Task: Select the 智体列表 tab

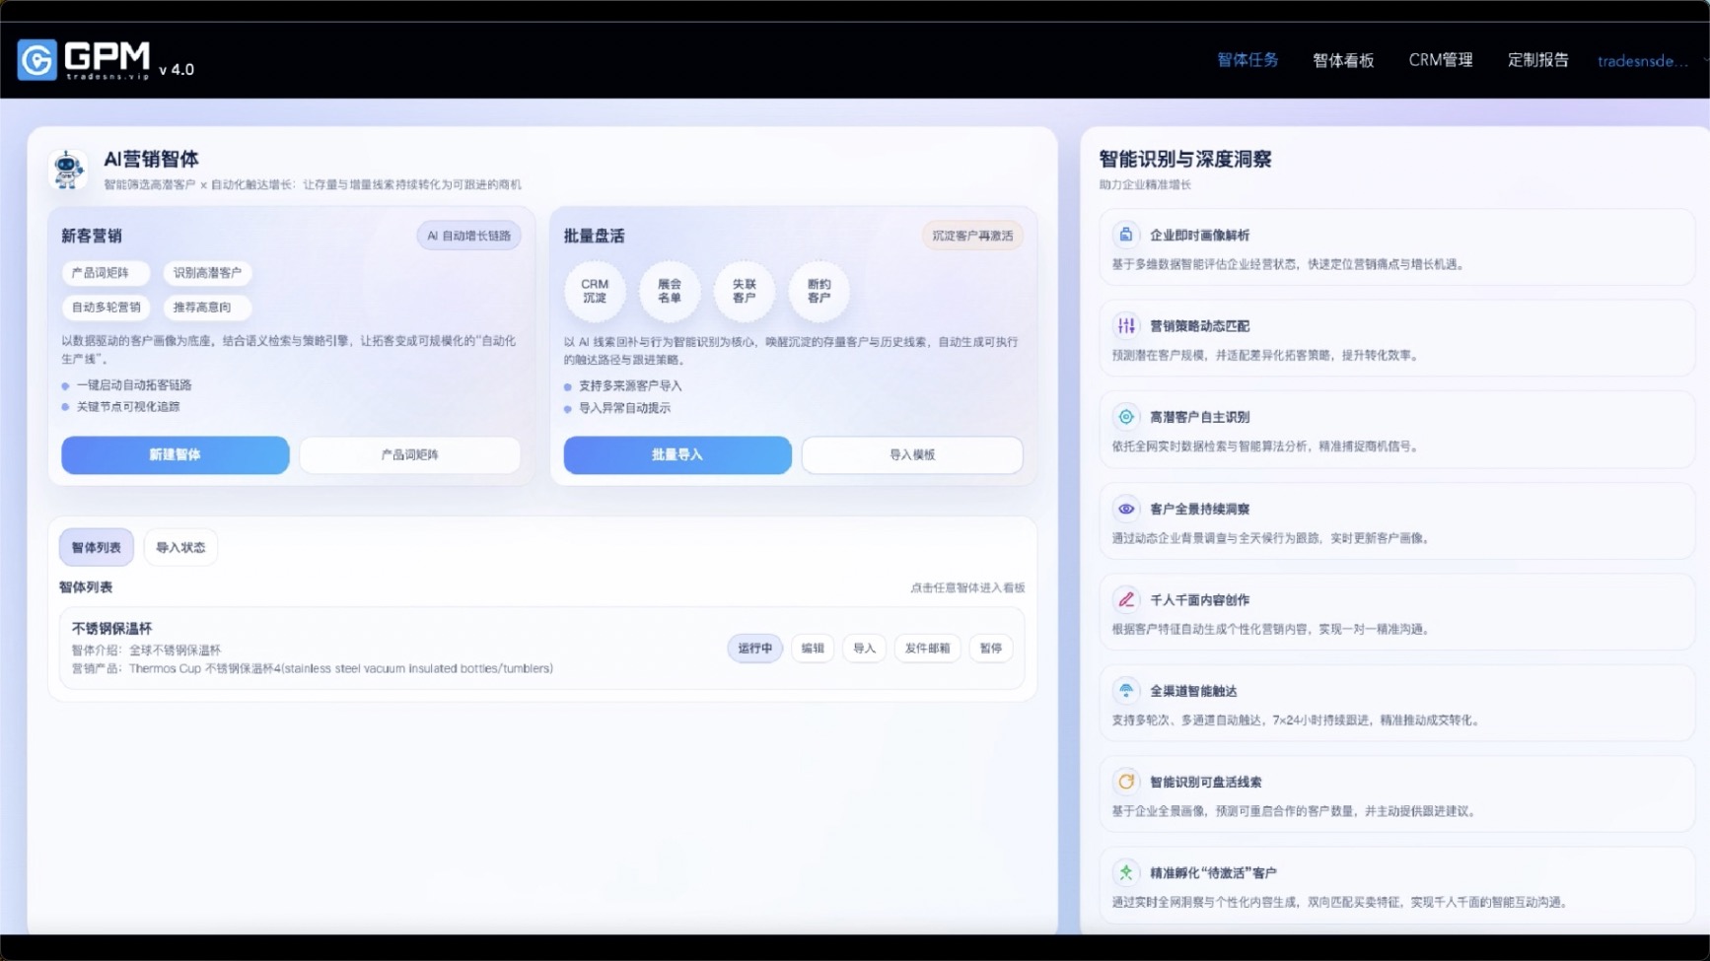Action: tap(96, 548)
